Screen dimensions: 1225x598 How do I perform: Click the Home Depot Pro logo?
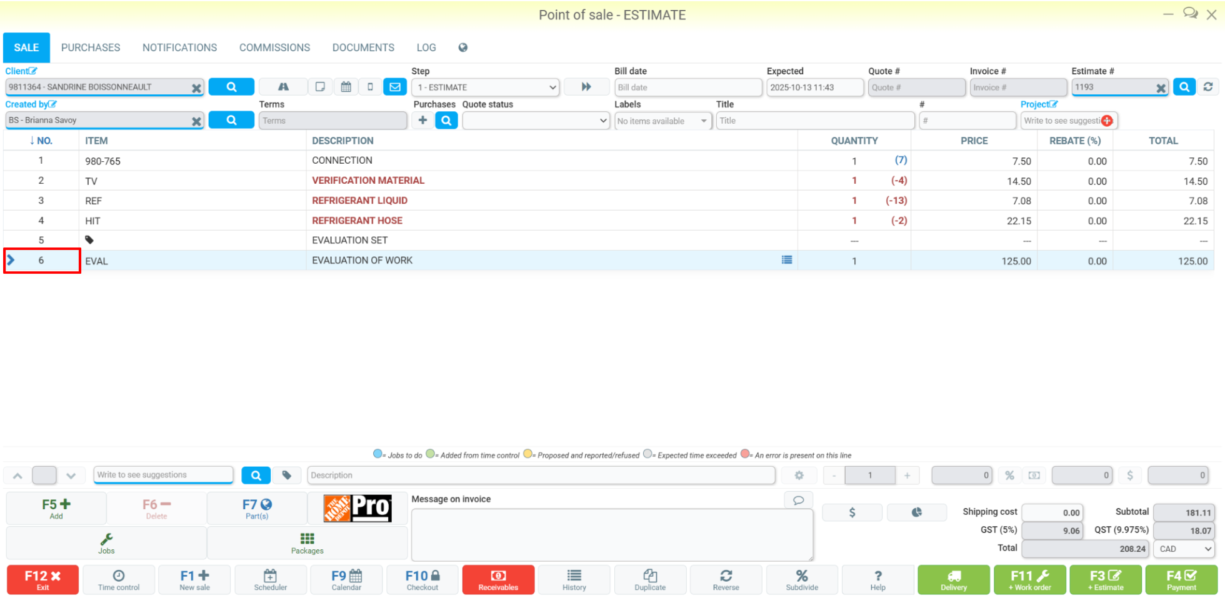[357, 508]
